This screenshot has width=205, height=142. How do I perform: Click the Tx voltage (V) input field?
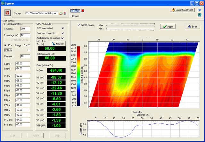[x=25, y=35]
